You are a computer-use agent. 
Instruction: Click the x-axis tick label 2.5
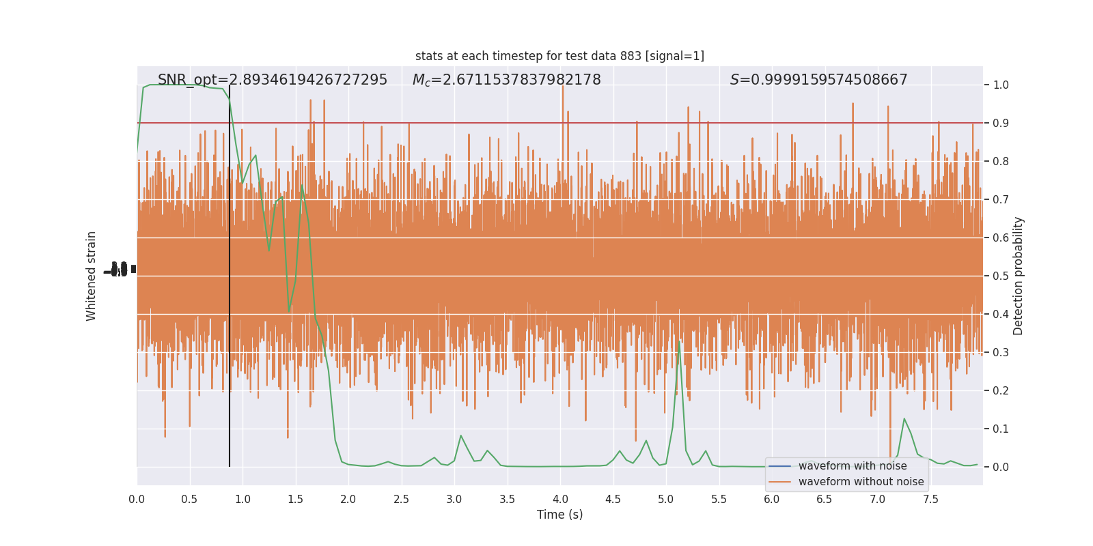[x=401, y=499]
